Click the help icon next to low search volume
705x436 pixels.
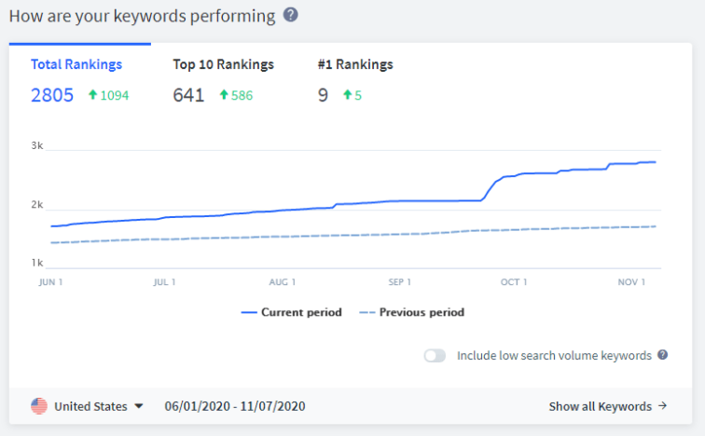point(662,355)
